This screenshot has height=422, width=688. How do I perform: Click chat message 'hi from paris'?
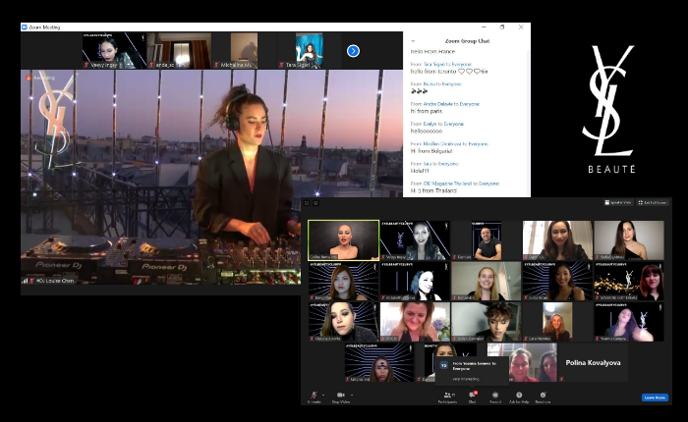point(427,111)
